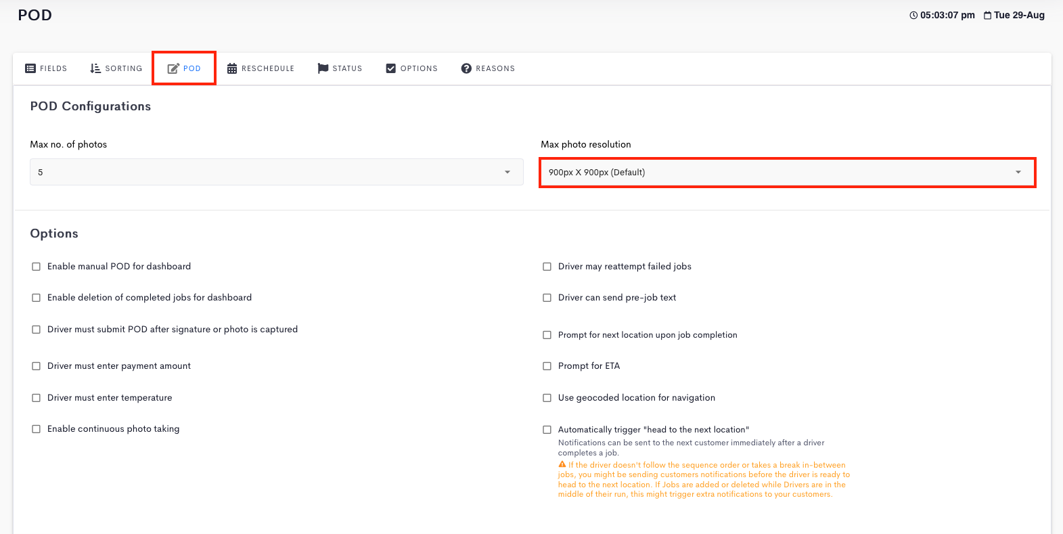Image resolution: width=1063 pixels, height=534 pixels.
Task: Click the Max no. of photos label
Action: point(68,144)
